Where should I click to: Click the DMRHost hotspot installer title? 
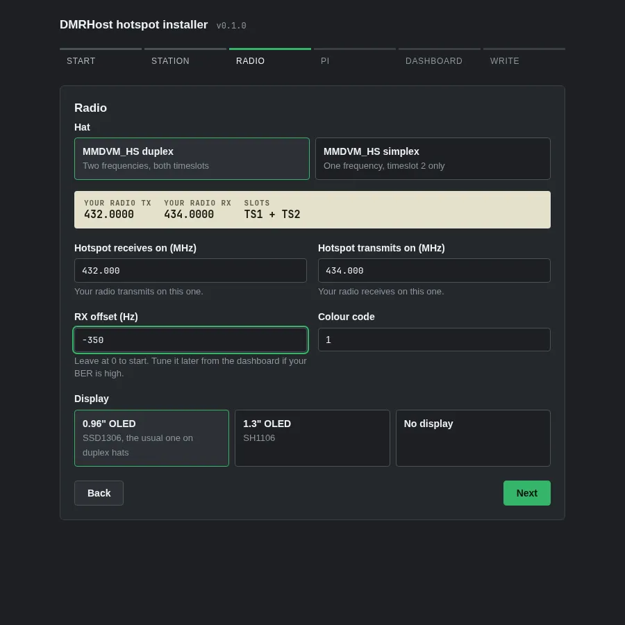[x=134, y=25]
